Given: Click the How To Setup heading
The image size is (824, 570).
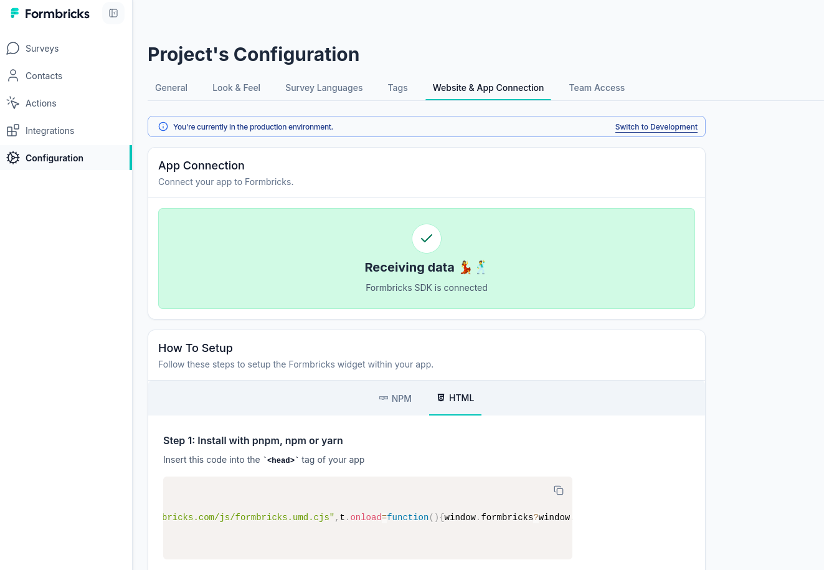Looking at the screenshot, I should pyautogui.click(x=196, y=348).
